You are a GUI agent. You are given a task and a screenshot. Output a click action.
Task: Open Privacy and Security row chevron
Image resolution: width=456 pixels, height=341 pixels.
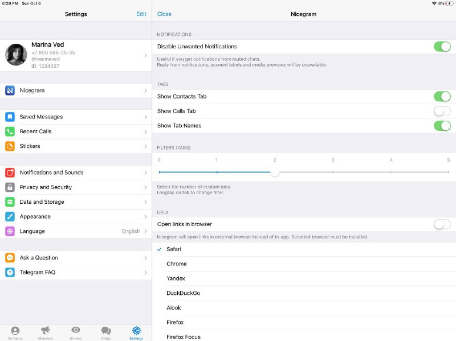pos(146,187)
